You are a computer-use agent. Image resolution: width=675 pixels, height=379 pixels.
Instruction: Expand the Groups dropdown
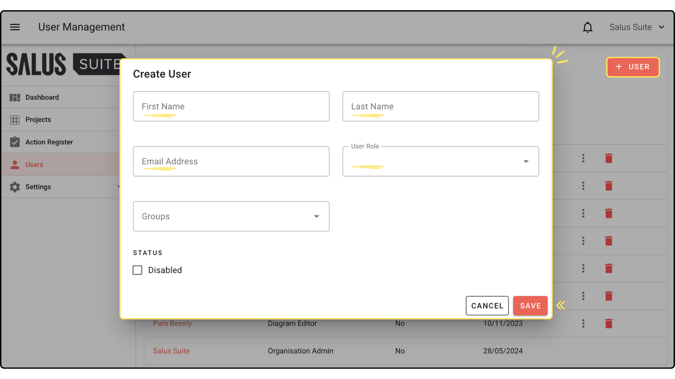click(x=231, y=216)
